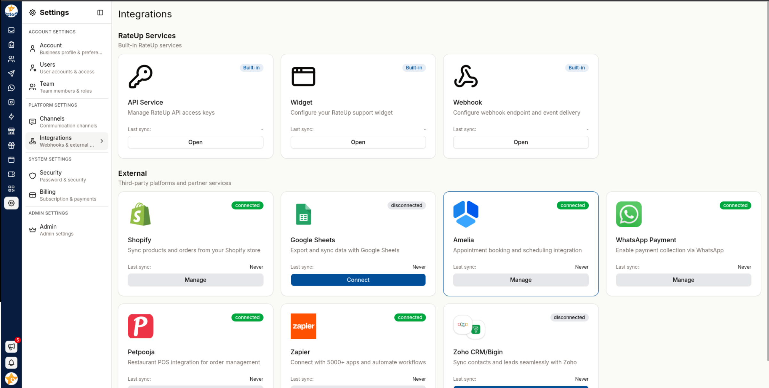Click the 'External' section heading
769x388 pixels.
pos(132,173)
